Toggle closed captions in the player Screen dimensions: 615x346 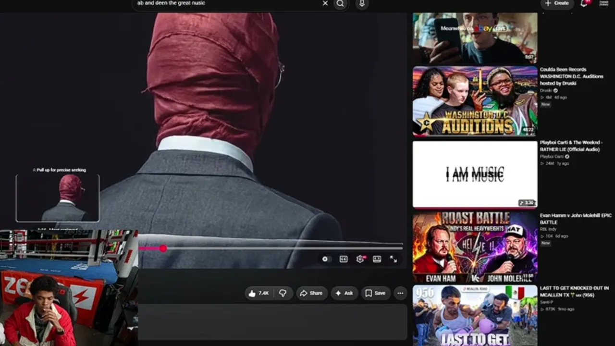click(x=344, y=259)
